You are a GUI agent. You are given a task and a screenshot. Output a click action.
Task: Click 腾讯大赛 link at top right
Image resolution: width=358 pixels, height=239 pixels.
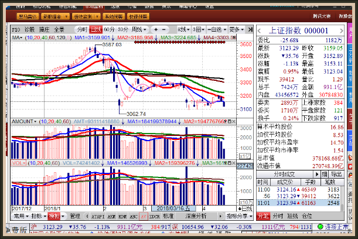(322, 16)
